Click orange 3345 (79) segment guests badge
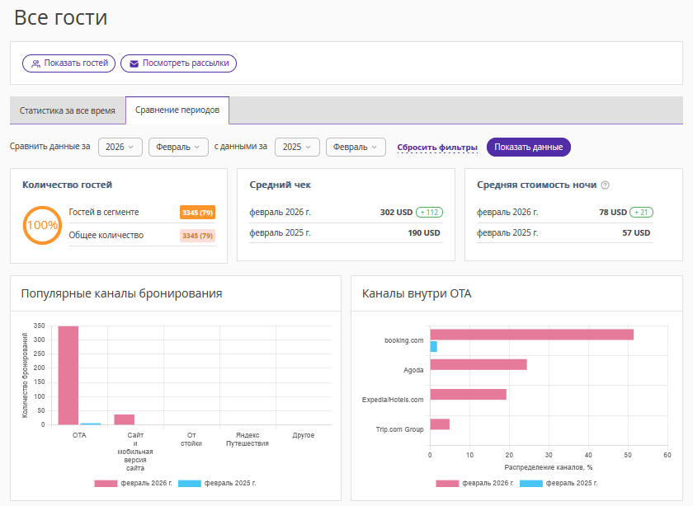Screen dimensions: 693x506 [197, 213]
